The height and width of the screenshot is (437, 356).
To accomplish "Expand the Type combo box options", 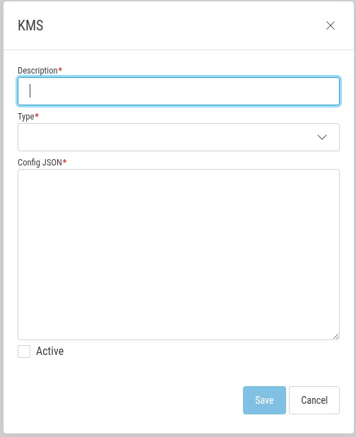I will [179, 137].
